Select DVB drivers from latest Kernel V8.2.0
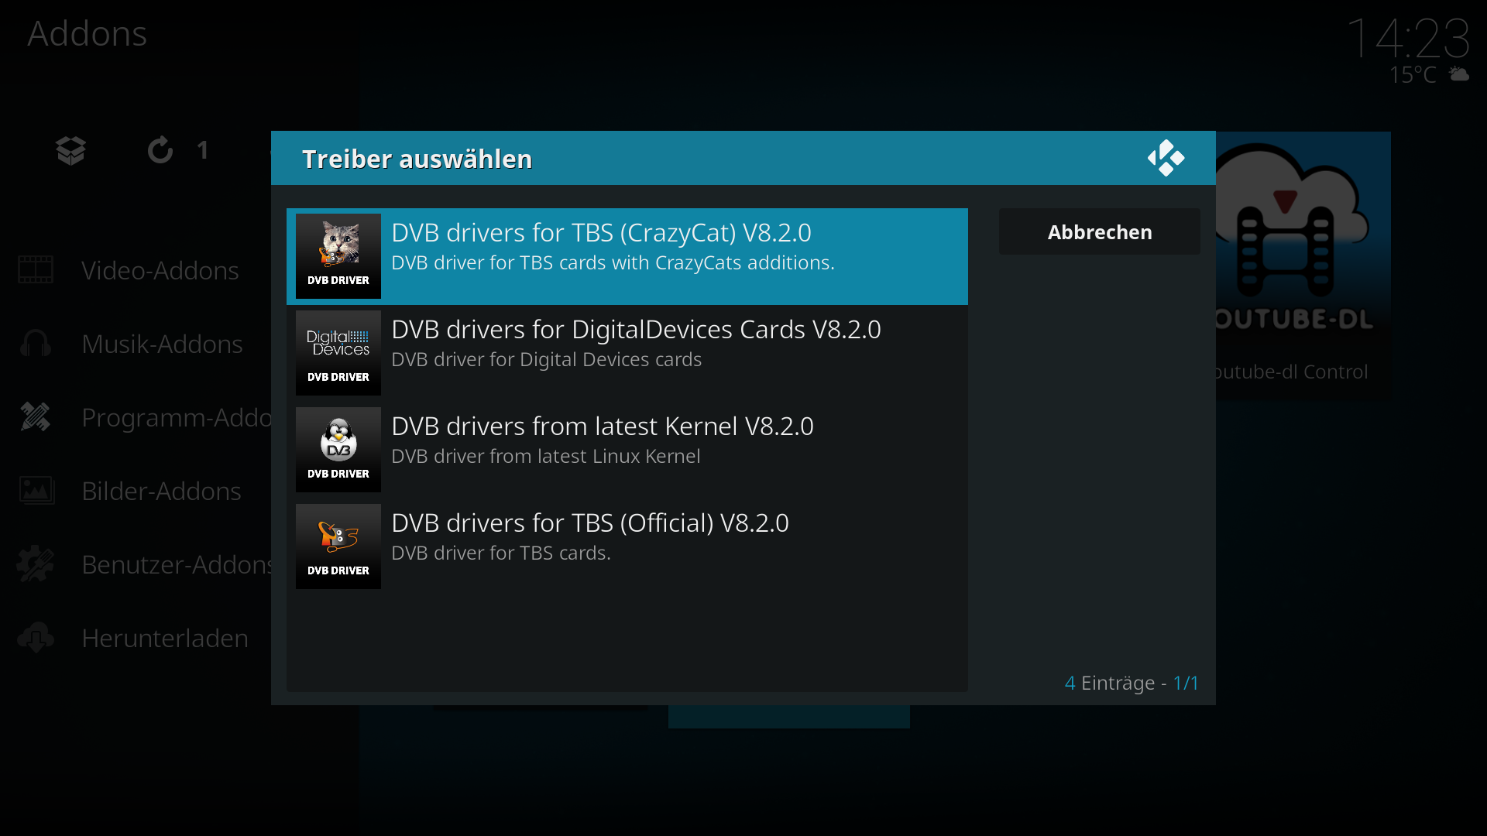Image resolution: width=1487 pixels, height=836 pixels. (x=627, y=450)
